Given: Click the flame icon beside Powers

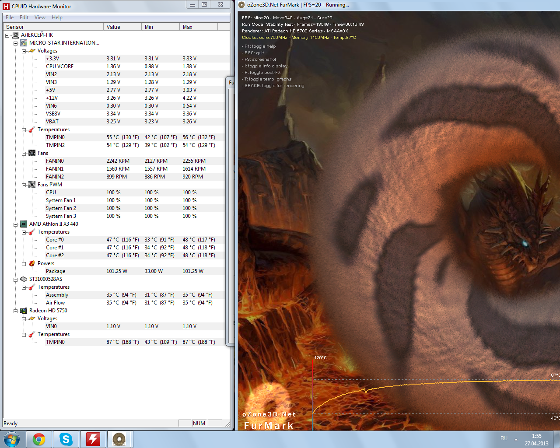Looking at the screenshot, I should pos(32,263).
